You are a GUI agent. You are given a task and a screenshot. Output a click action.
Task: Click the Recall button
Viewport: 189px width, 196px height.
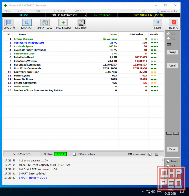[x=172, y=66]
